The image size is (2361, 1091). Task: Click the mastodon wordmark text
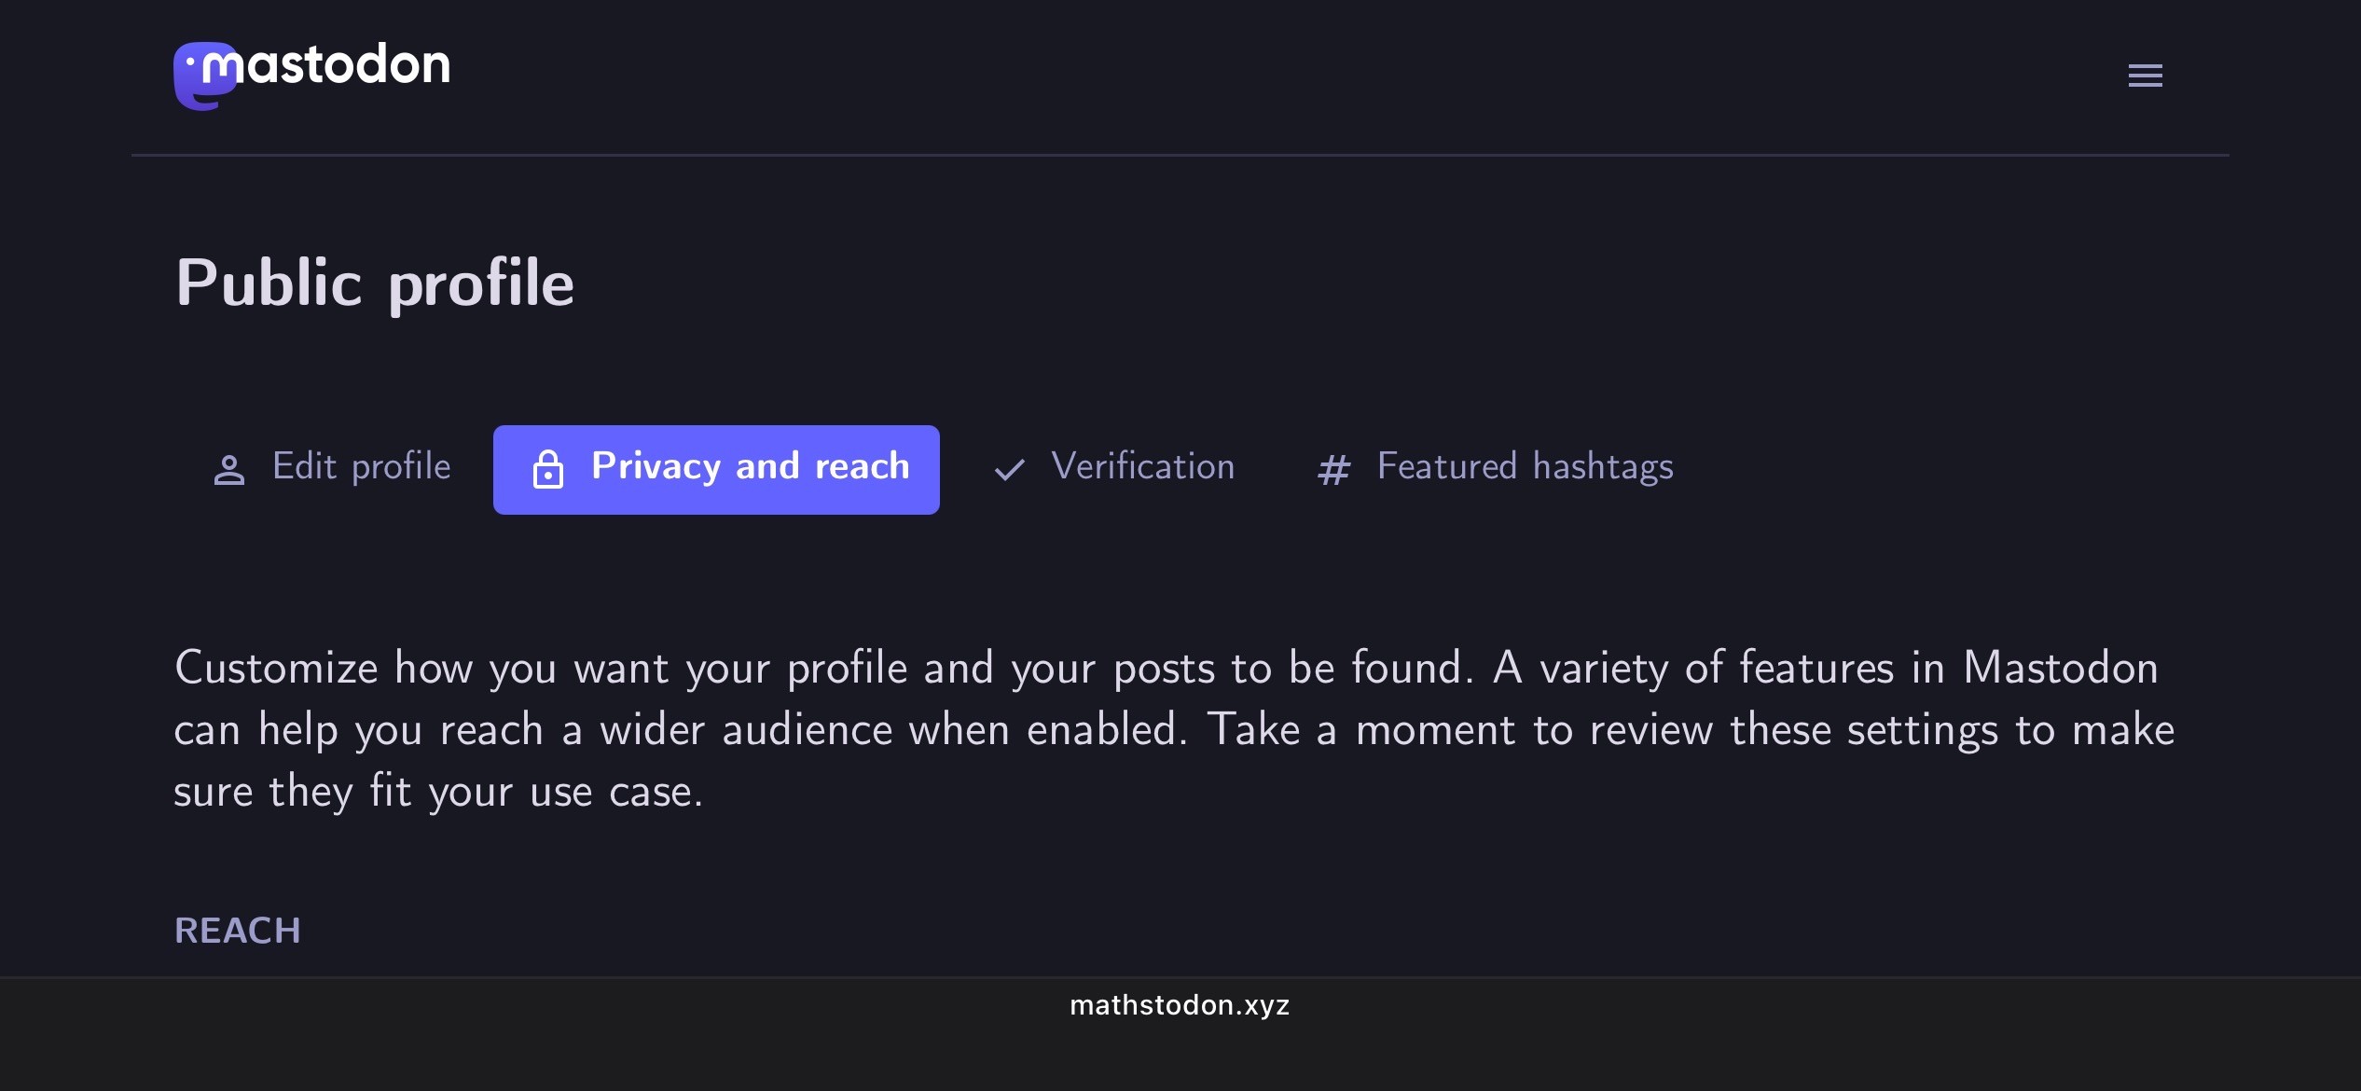coord(345,65)
